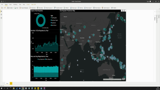The height and width of the screenshot is (90, 160).
Task: Click the Transform data button
Action: tap(58, 8)
